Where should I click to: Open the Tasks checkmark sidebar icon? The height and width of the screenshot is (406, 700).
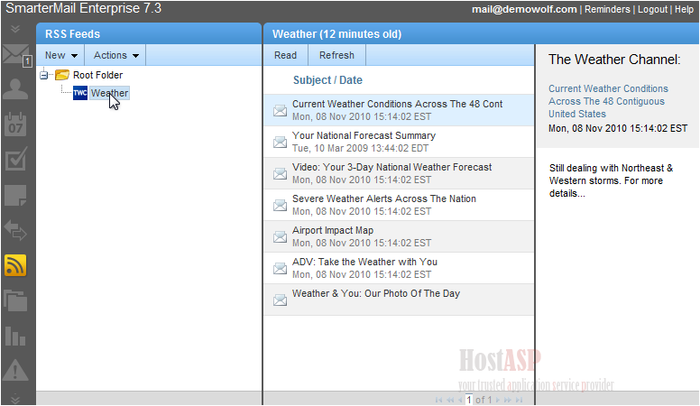click(15, 159)
